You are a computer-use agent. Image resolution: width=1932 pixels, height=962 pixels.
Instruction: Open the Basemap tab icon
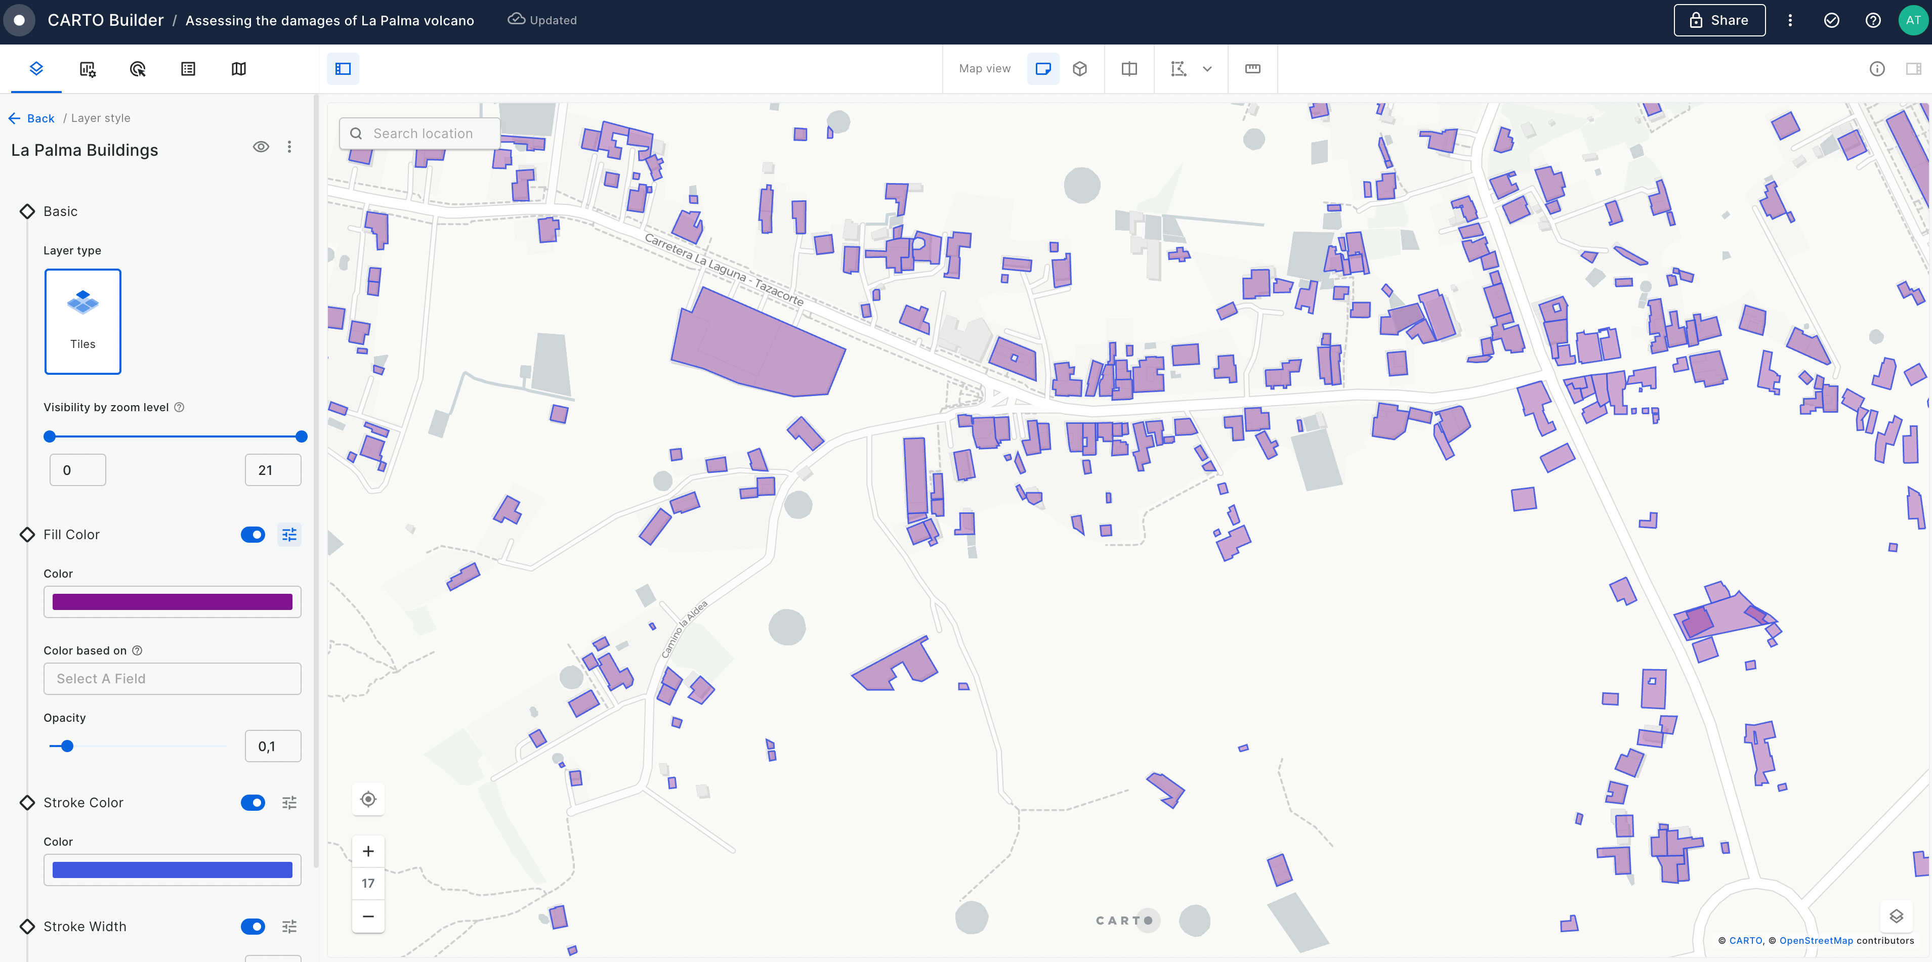[x=238, y=69]
